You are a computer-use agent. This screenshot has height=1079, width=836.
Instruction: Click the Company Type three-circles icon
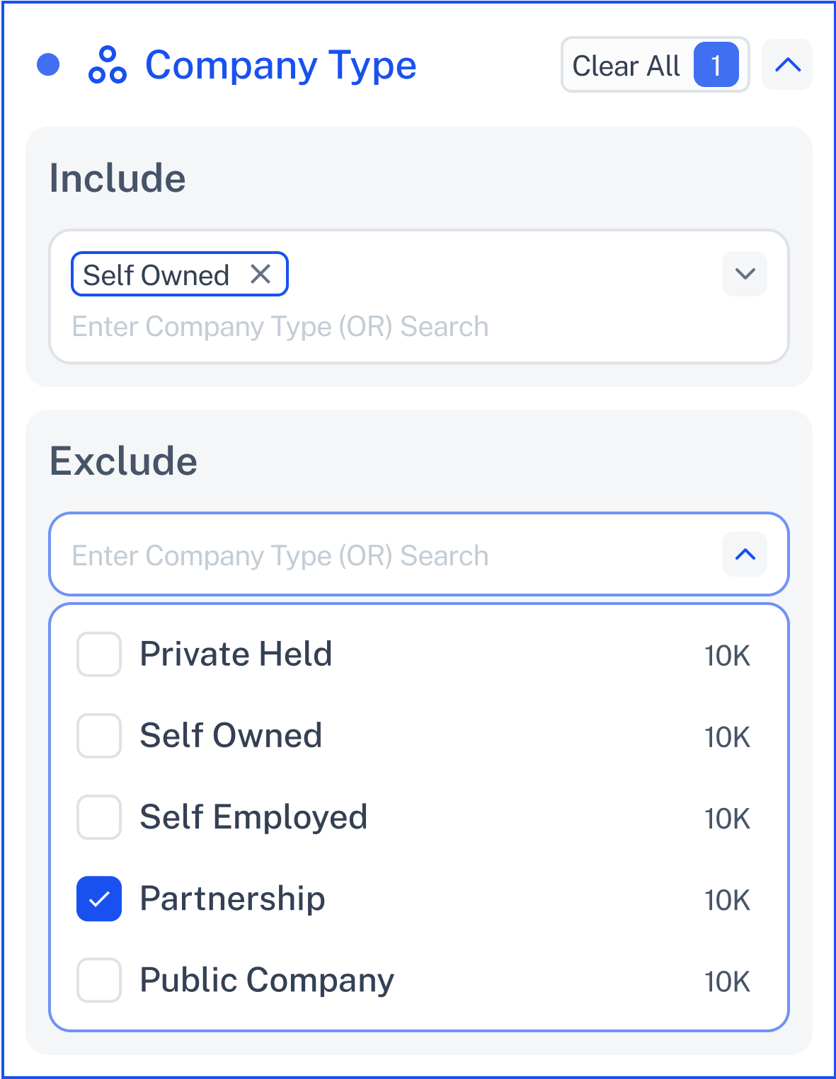107,65
